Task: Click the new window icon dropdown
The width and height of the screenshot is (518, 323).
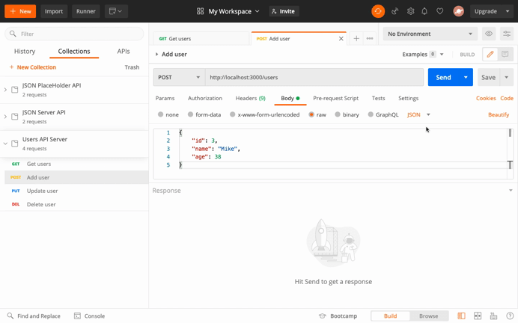Action: click(116, 11)
